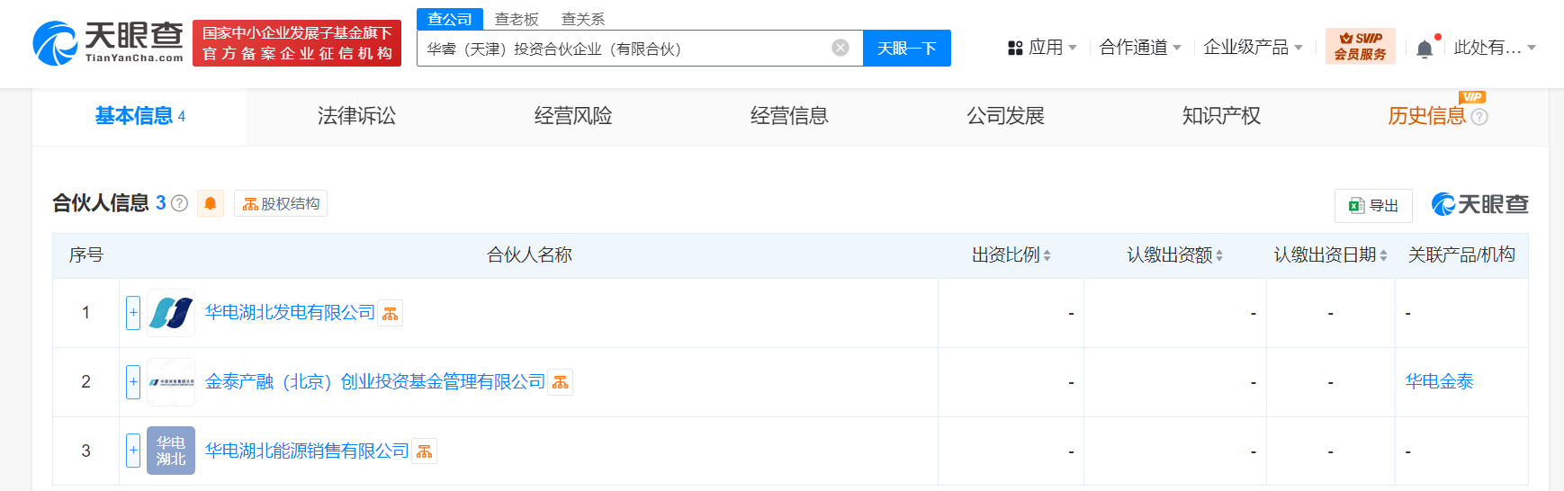Screen dimensions: 1564x491
Task: Select the 公司发展 tab
Action: point(1005,116)
